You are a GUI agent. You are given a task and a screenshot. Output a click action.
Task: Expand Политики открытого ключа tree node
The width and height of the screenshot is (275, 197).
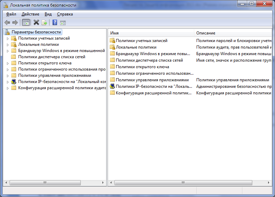[x=8, y=63]
